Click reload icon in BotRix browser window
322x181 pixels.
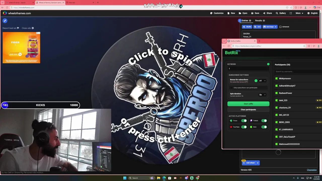tap(228, 46)
